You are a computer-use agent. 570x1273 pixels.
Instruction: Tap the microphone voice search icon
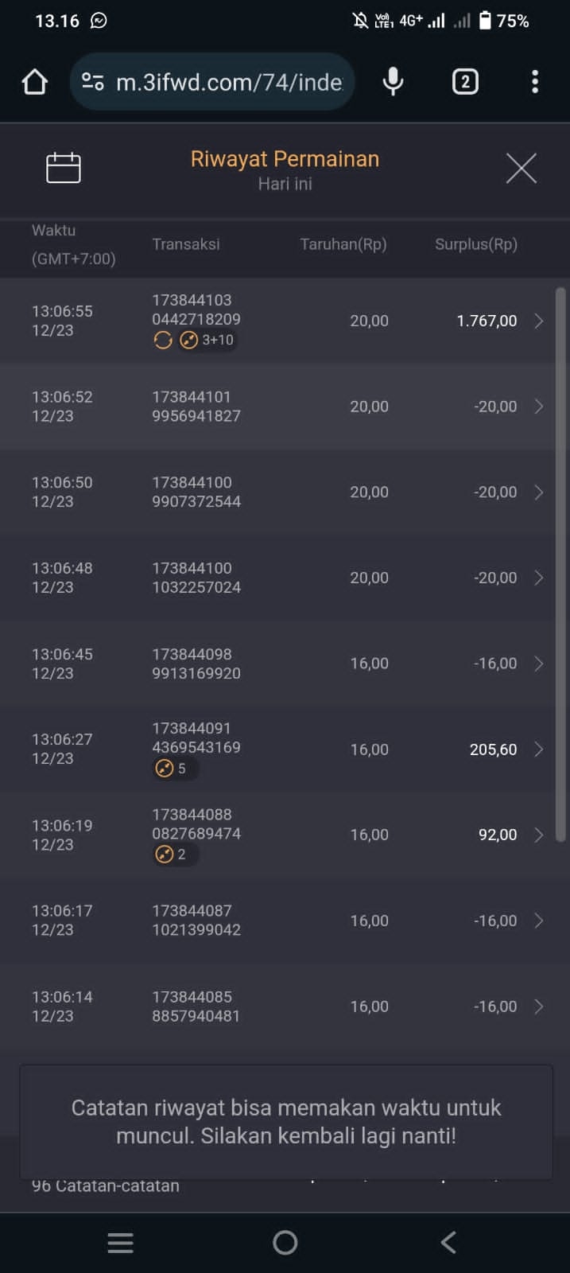click(x=393, y=82)
